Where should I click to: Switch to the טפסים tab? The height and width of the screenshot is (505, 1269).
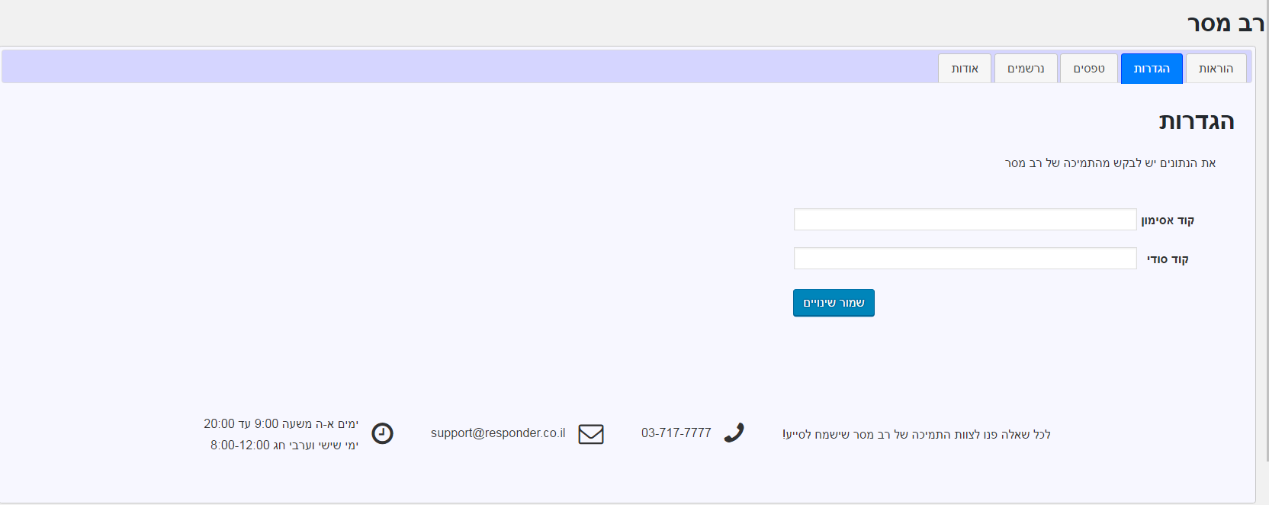(x=1088, y=69)
